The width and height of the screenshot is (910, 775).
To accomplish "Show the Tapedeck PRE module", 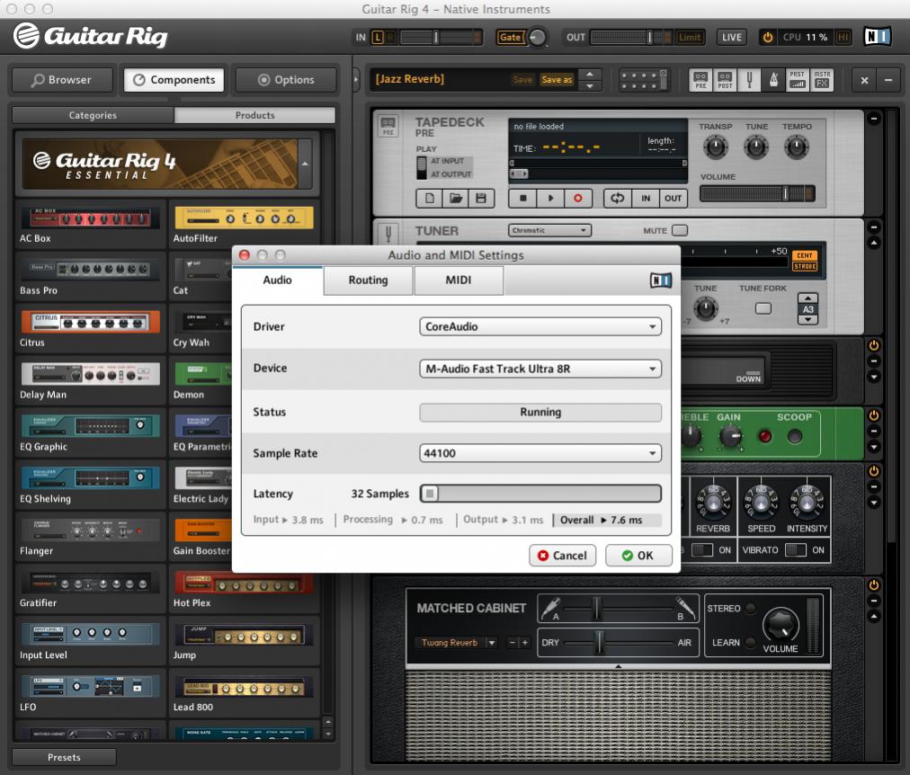I will point(700,80).
